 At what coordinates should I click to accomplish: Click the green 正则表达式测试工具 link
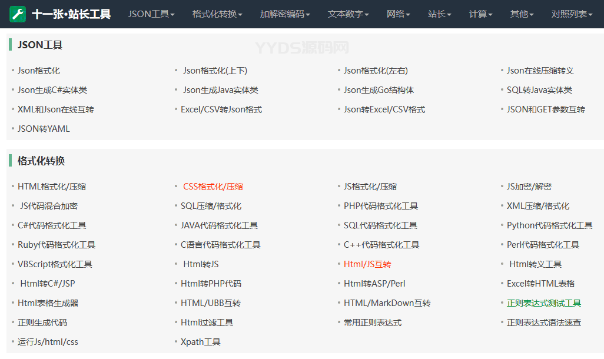(544, 303)
